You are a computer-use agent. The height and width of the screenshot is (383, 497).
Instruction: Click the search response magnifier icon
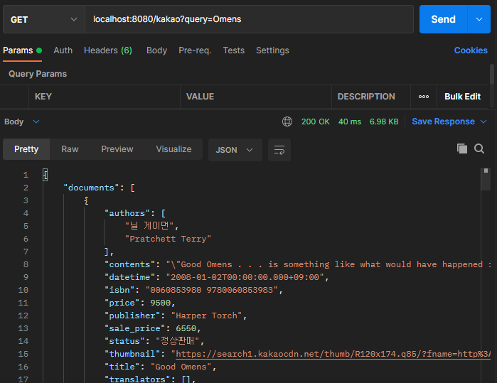click(x=479, y=149)
